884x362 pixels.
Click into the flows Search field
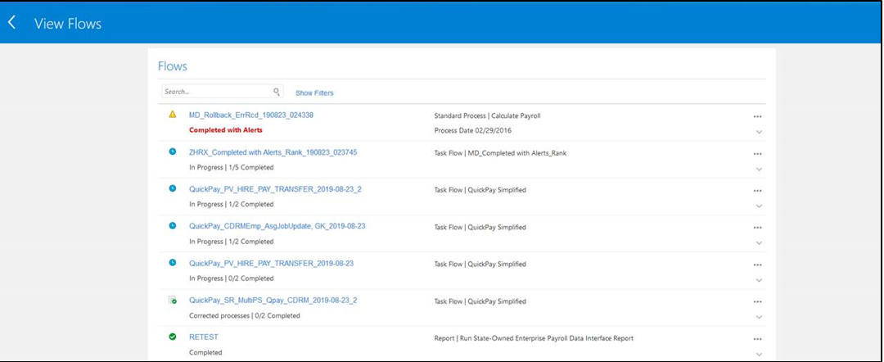pyautogui.click(x=216, y=93)
